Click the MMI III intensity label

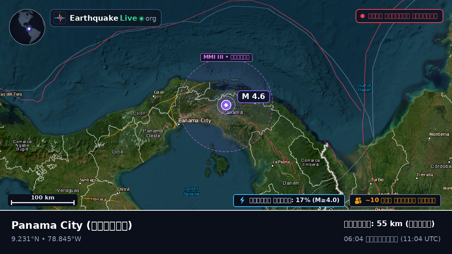(226, 57)
